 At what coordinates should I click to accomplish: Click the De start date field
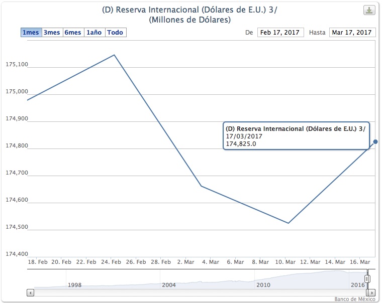[x=281, y=33]
